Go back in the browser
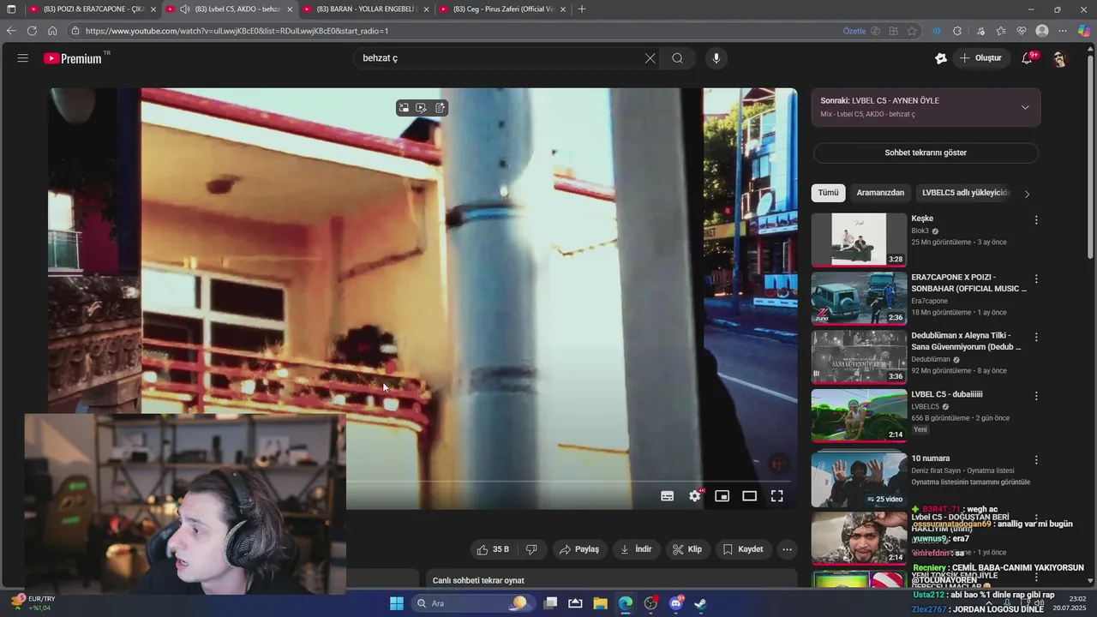This screenshot has height=617, width=1097. (11, 31)
